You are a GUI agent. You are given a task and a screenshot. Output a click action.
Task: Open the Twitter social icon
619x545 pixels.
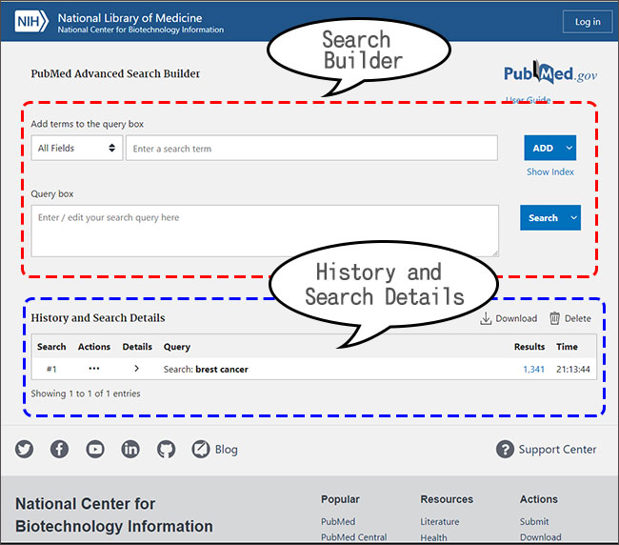[x=25, y=449]
